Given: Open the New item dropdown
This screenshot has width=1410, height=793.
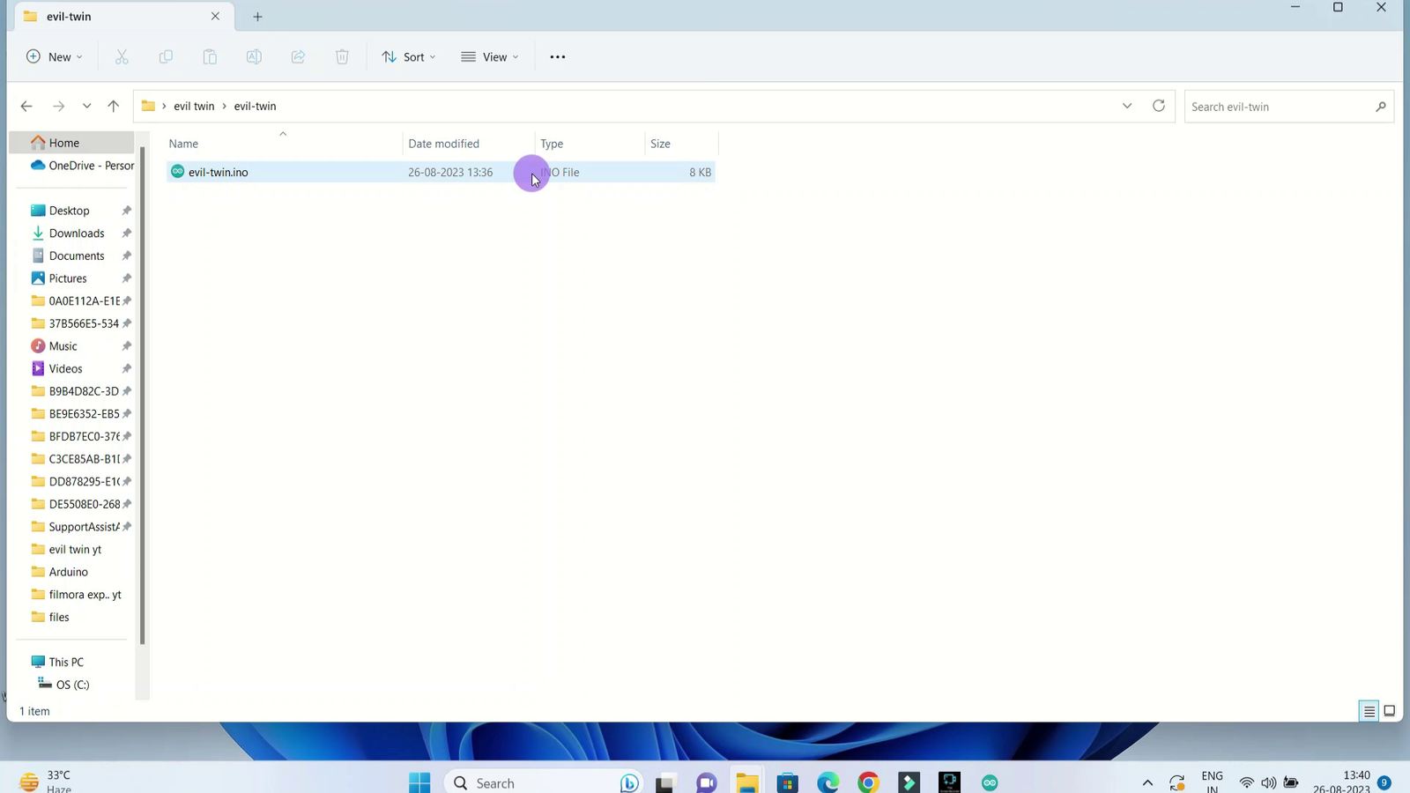Looking at the screenshot, I should pos(55,57).
